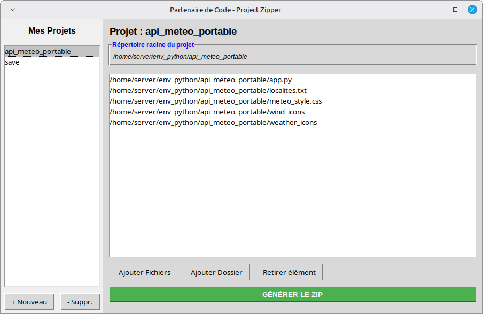Maximize the Project Zipper window

tap(455, 10)
